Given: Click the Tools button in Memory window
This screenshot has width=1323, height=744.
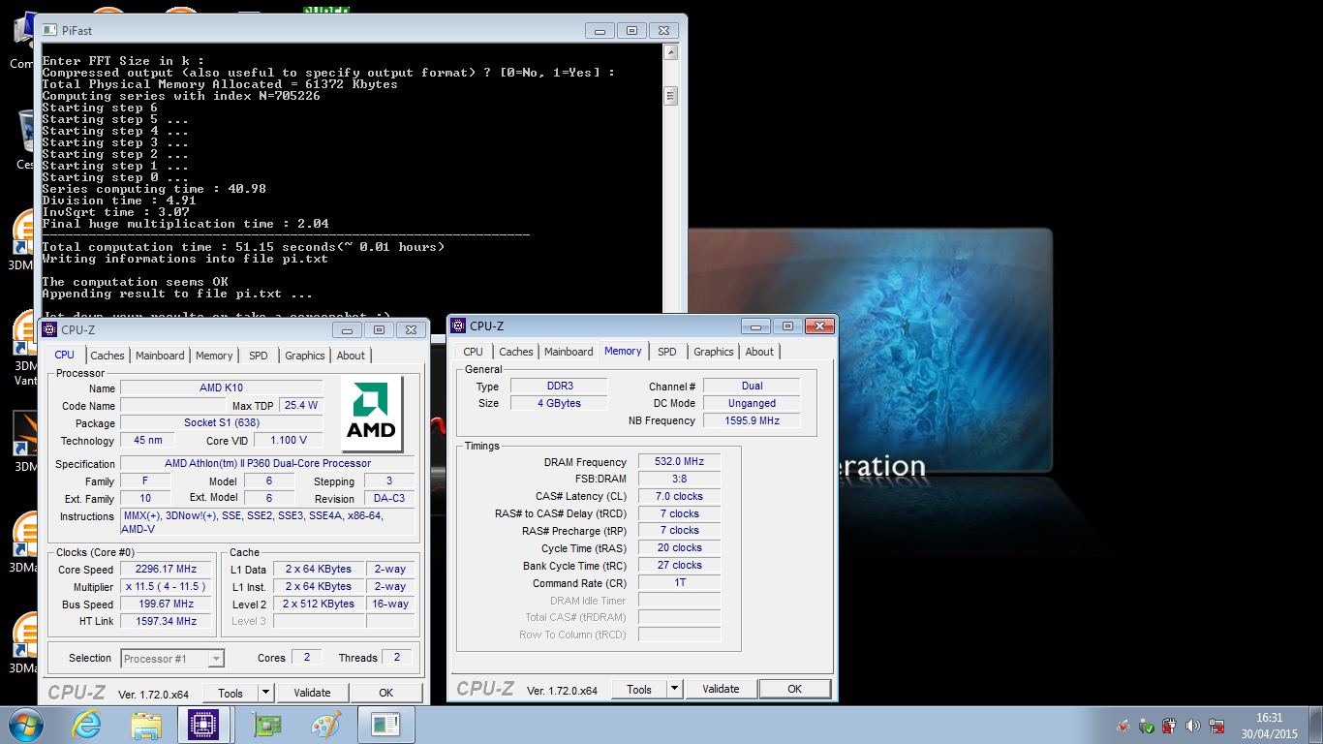Looking at the screenshot, I should (639, 689).
